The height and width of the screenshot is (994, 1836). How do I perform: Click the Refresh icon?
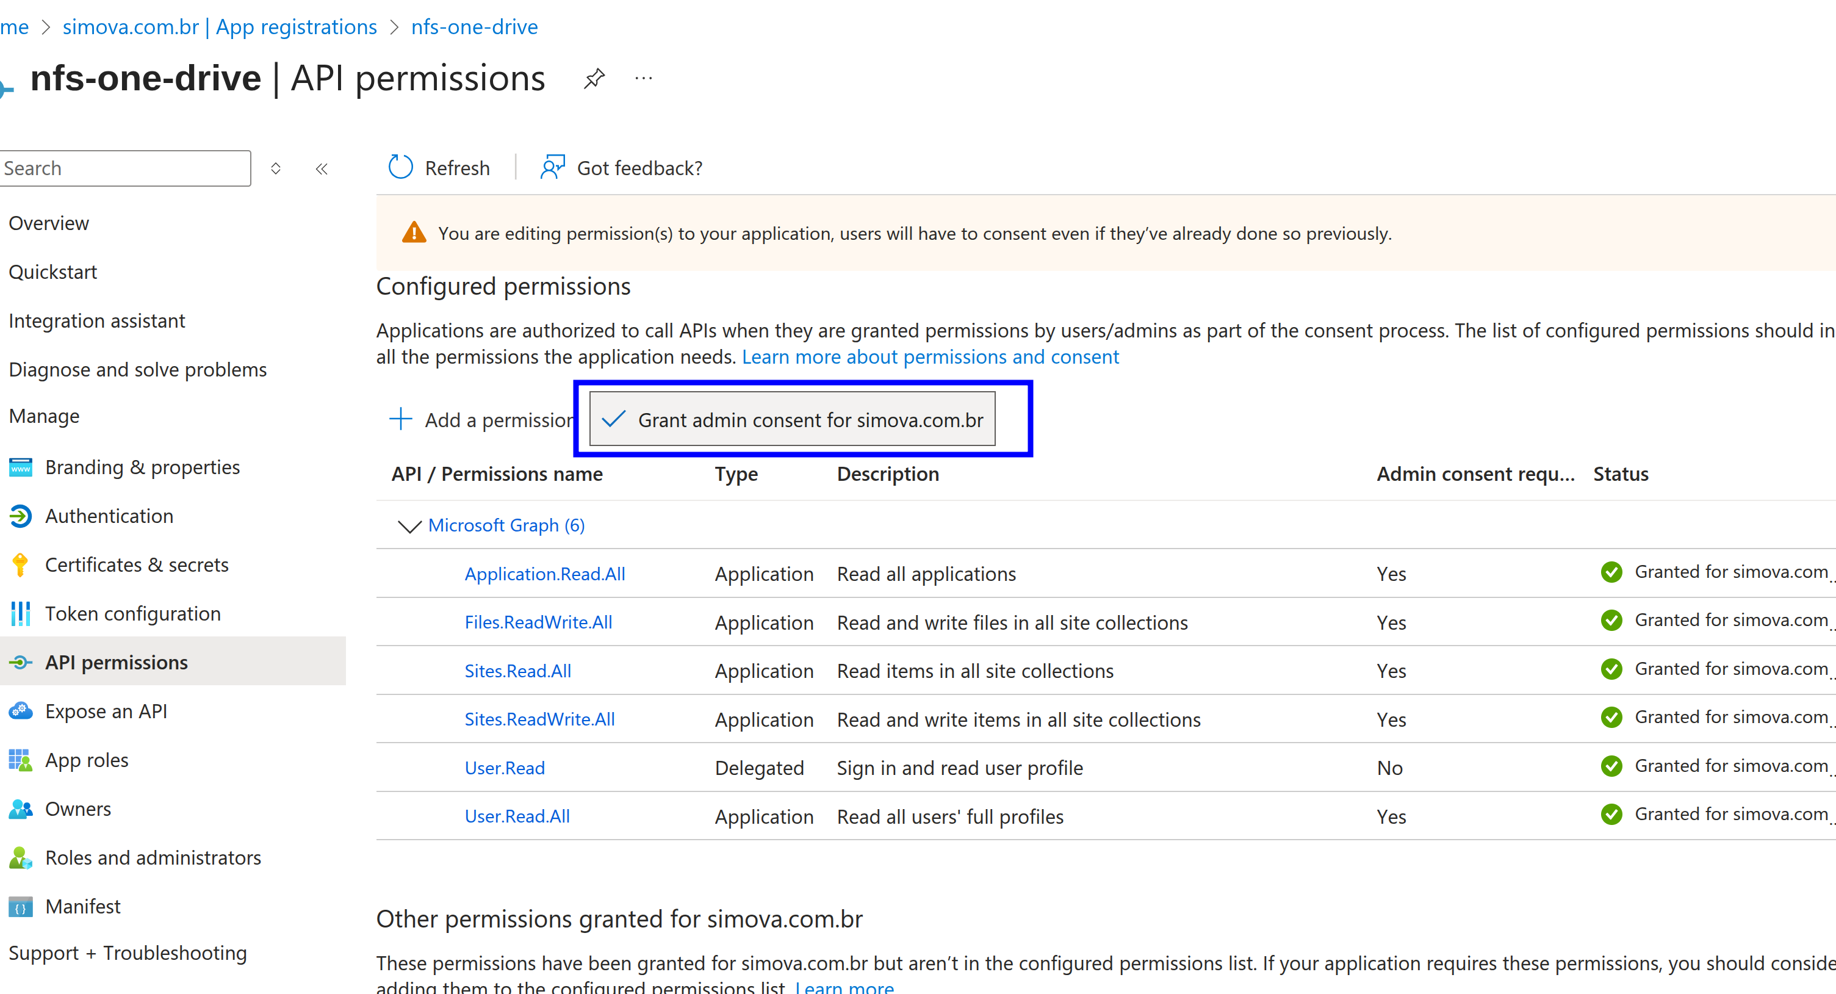tap(400, 167)
